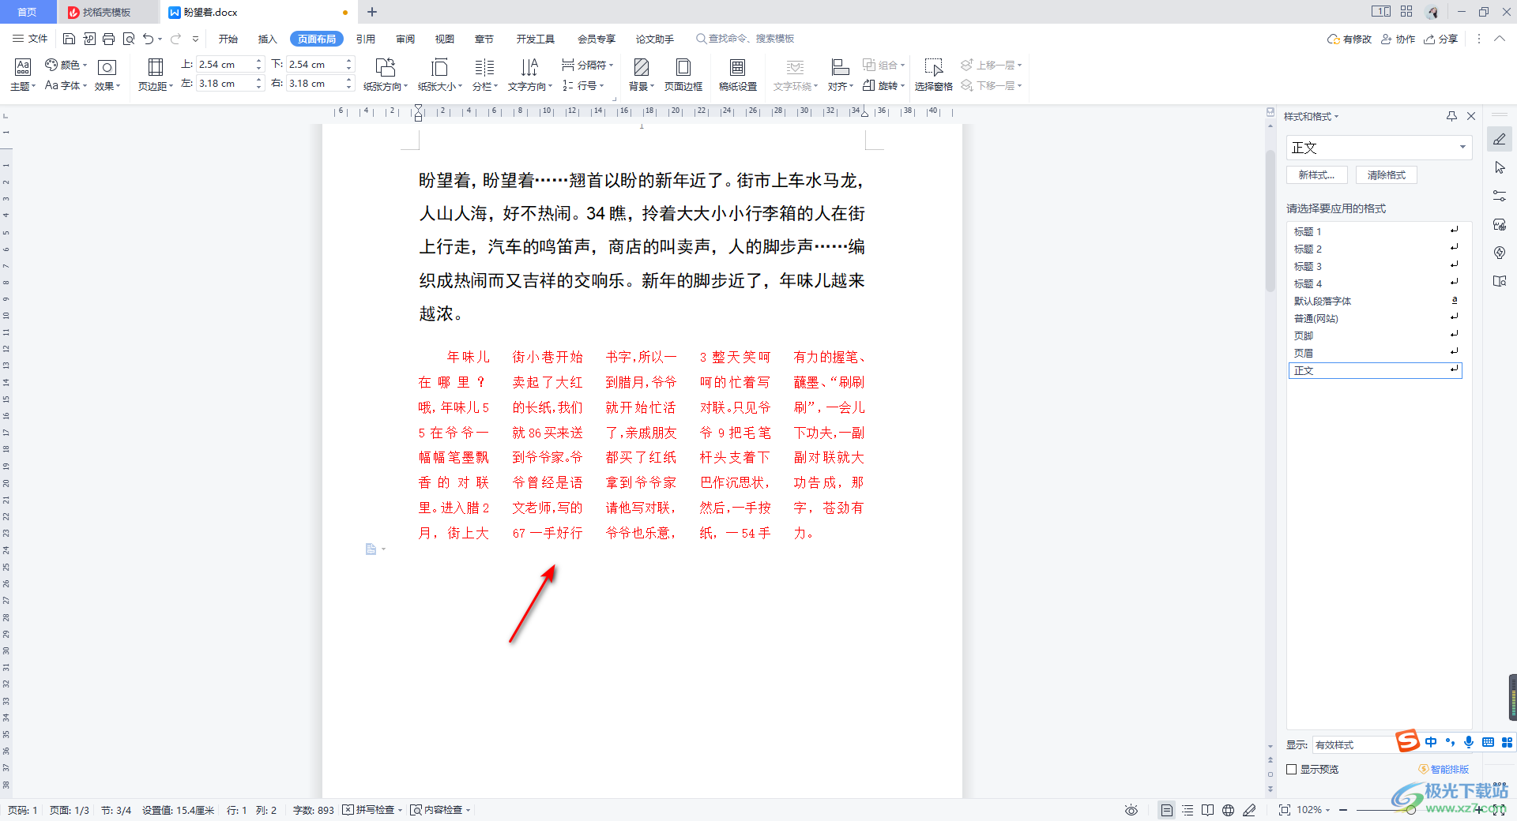Viewport: 1517px width, 821px height.
Task: Switch to Outline view in status bar
Action: 1187,810
